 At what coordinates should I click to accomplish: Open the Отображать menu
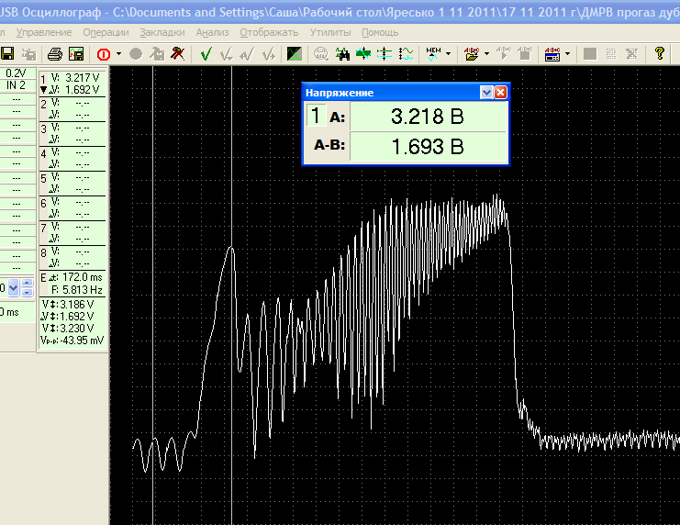click(x=269, y=32)
